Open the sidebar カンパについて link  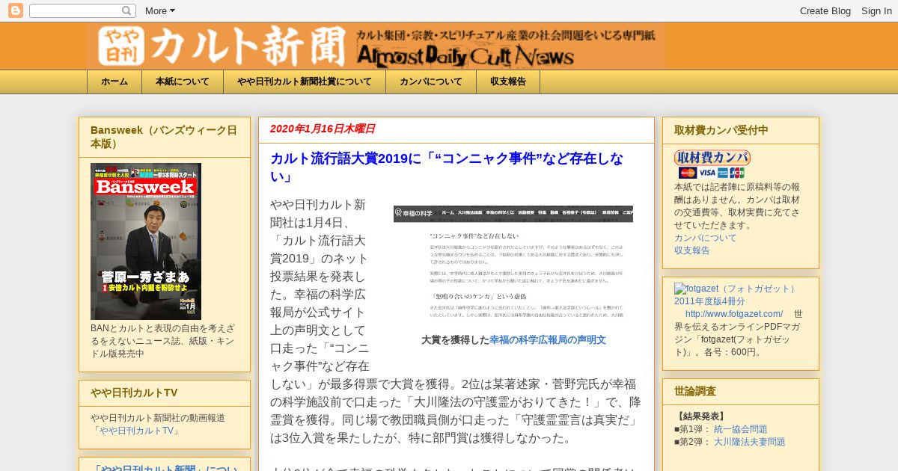pos(706,238)
